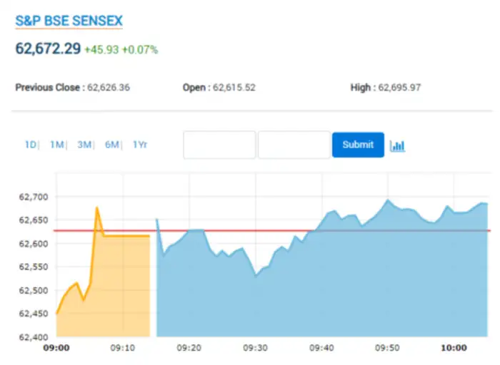Click the left date input box
The width and height of the screenshot is (500, 365).
(x=219, y=145)
